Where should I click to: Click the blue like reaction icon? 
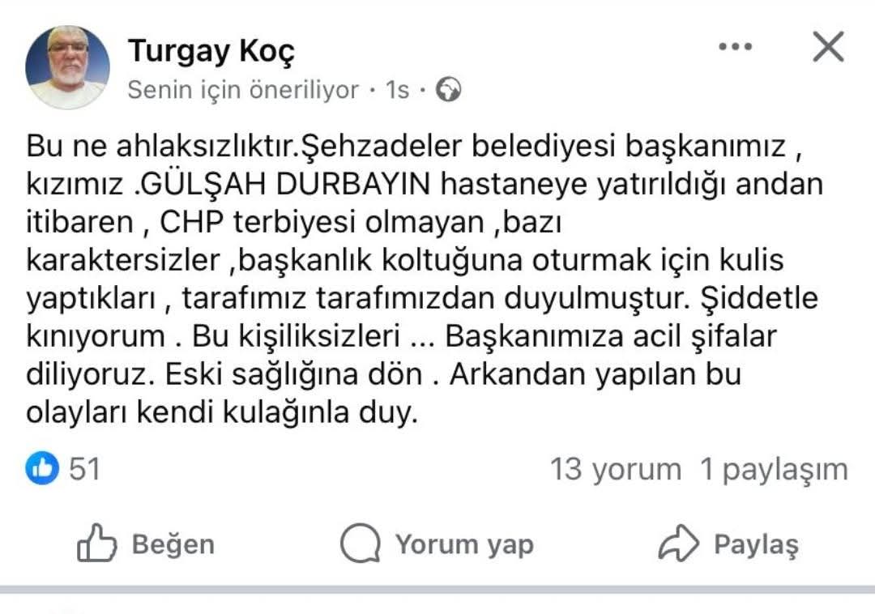[x=42, y=468]
